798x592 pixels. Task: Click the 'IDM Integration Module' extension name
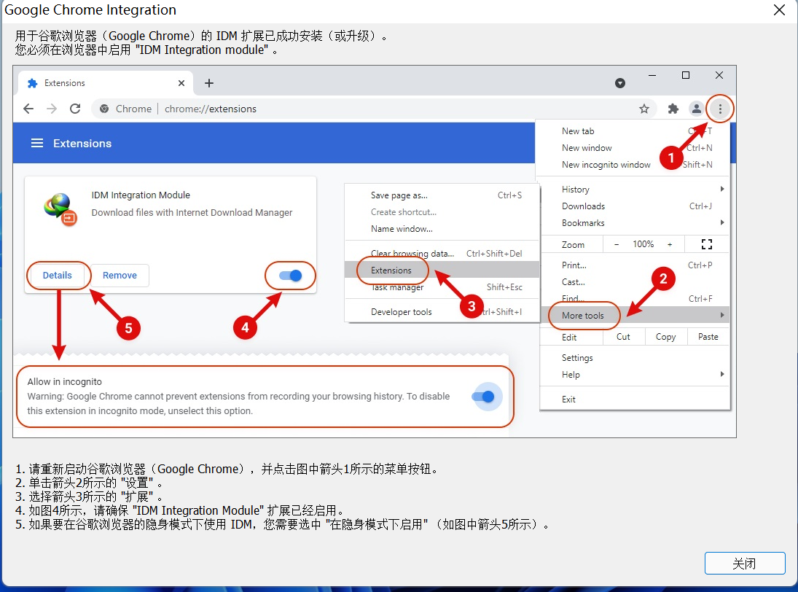click(141, 195)
